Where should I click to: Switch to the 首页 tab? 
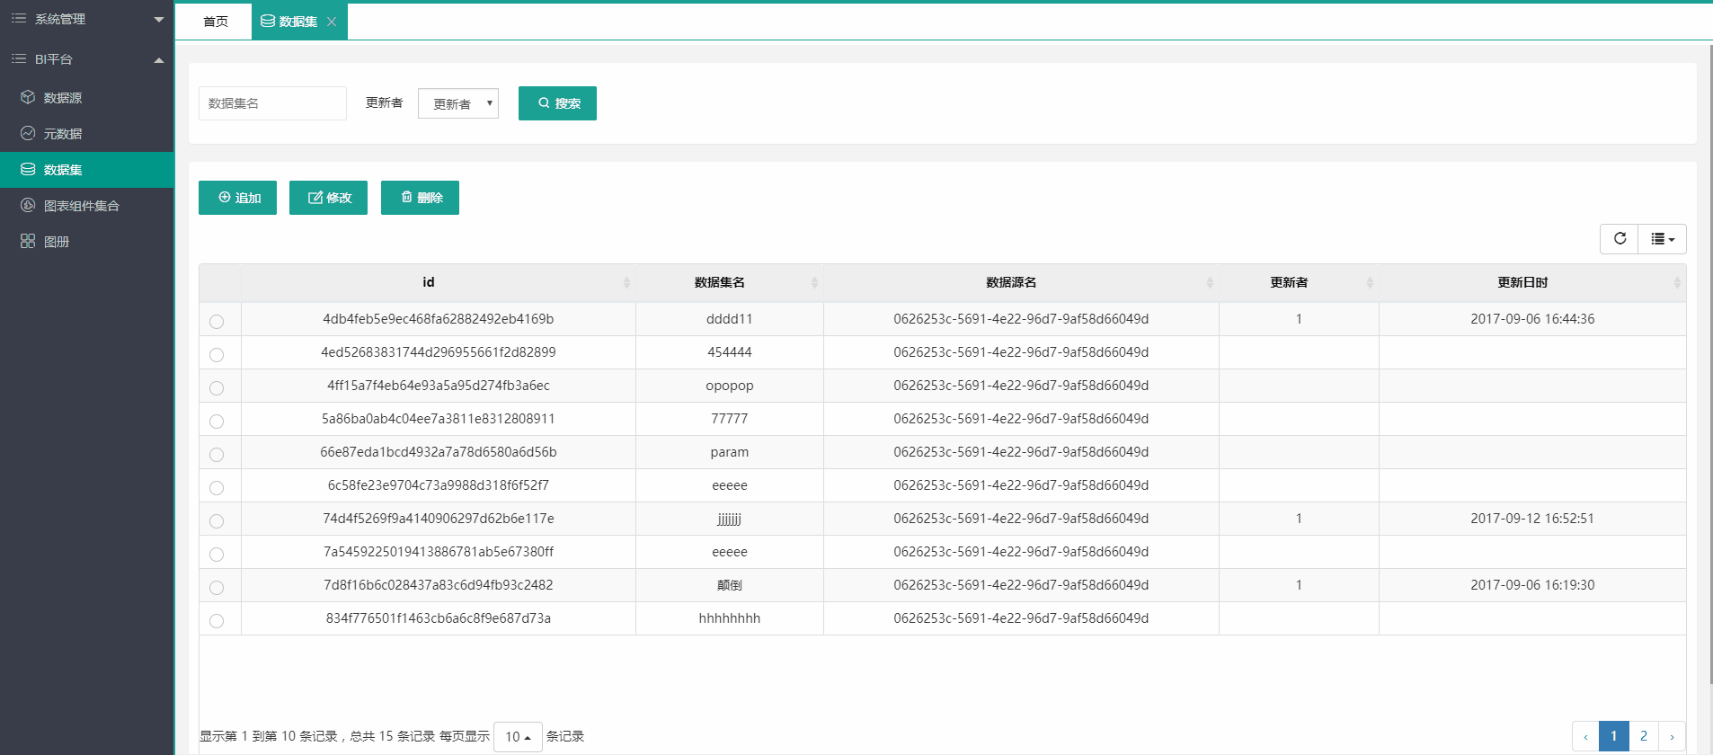coord(216,22)
